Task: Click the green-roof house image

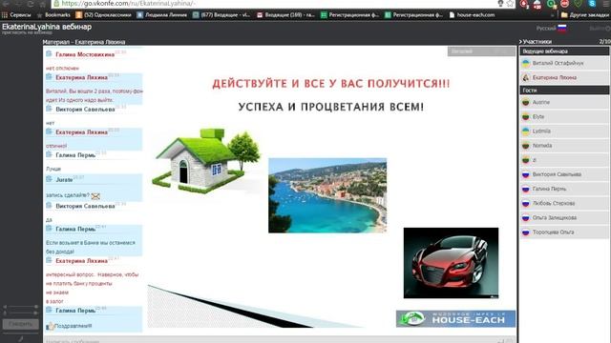Action: click(206, 161)
